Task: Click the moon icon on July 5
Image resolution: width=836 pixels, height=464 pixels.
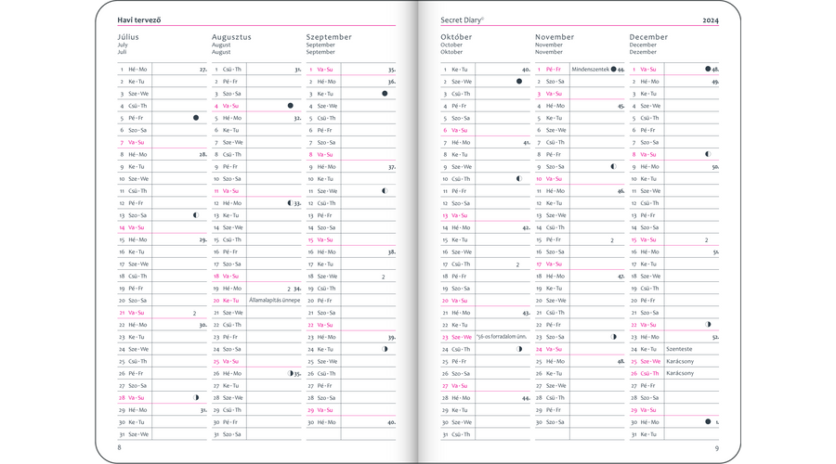Action: click(x=196, y=118)
